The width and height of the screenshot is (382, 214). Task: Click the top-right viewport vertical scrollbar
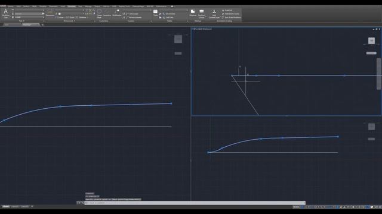[379, 74]
